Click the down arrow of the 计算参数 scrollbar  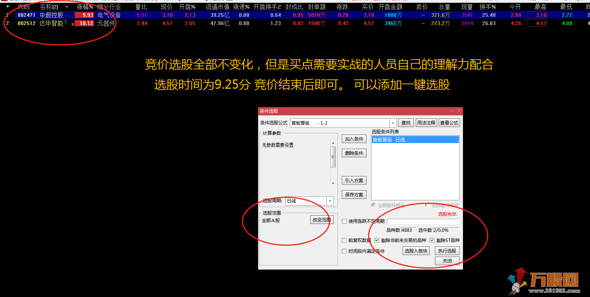[x=333, y=183]
